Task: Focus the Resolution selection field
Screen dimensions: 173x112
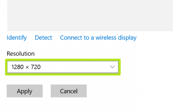Action: (x=63, y=67)
